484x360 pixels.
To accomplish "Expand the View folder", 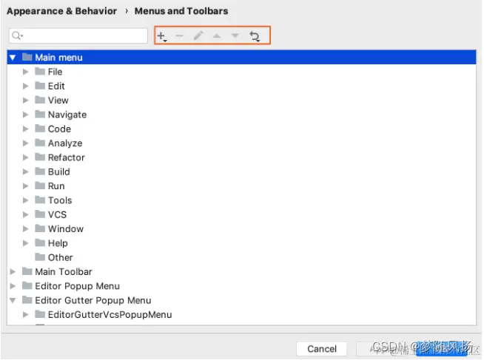I will 25,101.
